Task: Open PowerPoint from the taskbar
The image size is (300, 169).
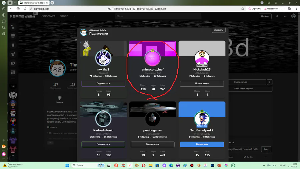Action: pos(219,165)
